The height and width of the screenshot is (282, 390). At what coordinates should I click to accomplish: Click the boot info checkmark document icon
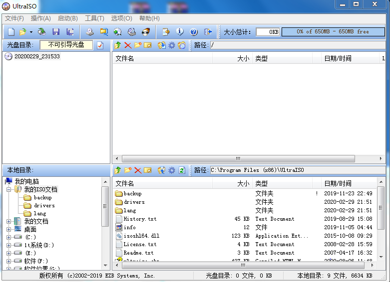pyautogui.click(x=100, y=45)
